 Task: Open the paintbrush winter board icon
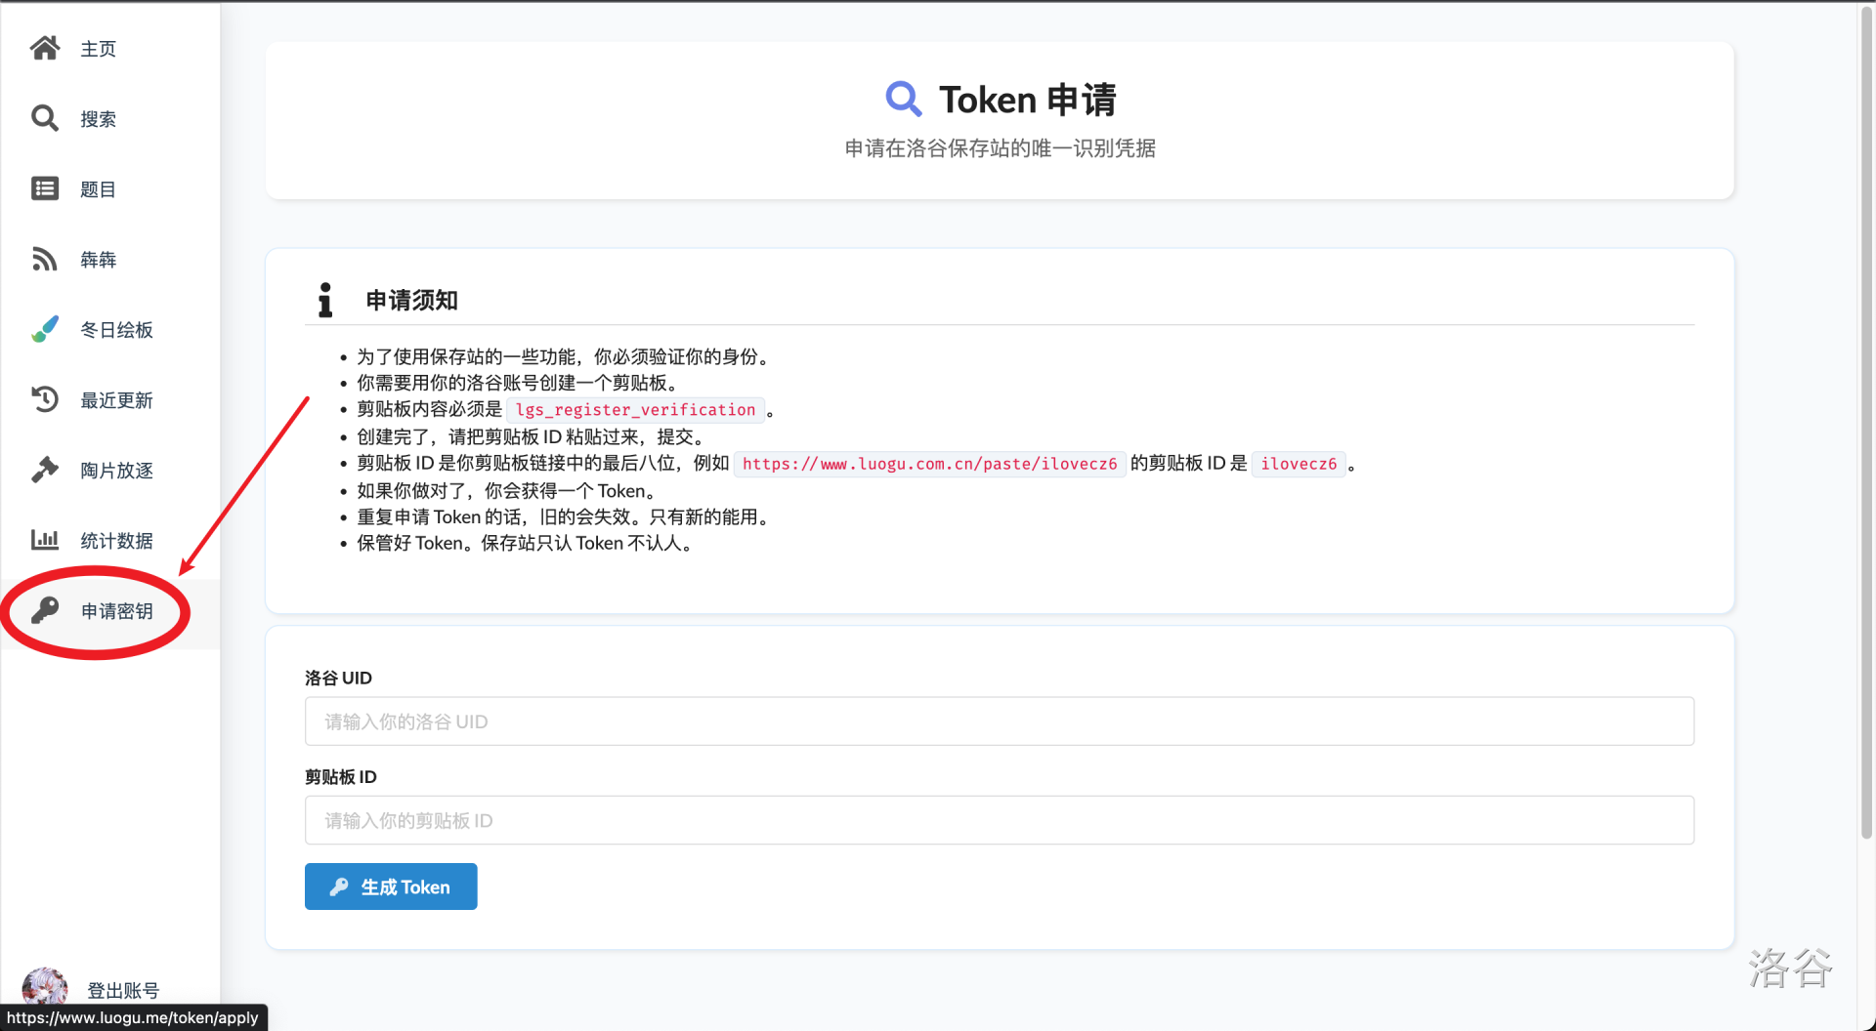45,329
